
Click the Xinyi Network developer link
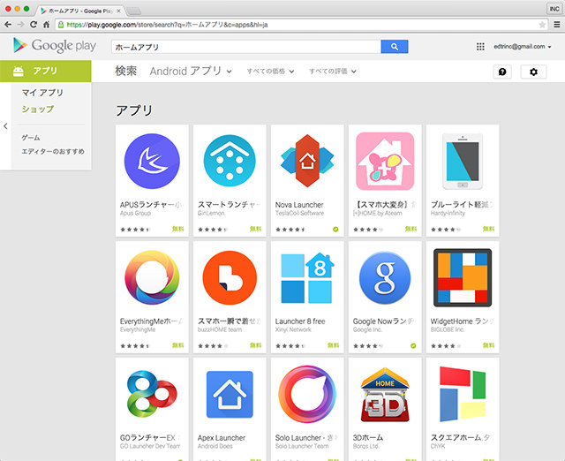(x=293, y=329)
